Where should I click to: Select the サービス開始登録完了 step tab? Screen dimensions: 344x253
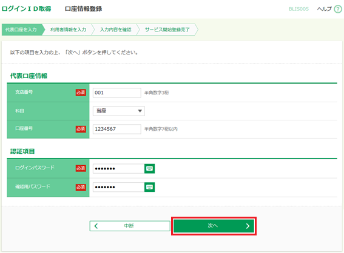tap(167, 30)
